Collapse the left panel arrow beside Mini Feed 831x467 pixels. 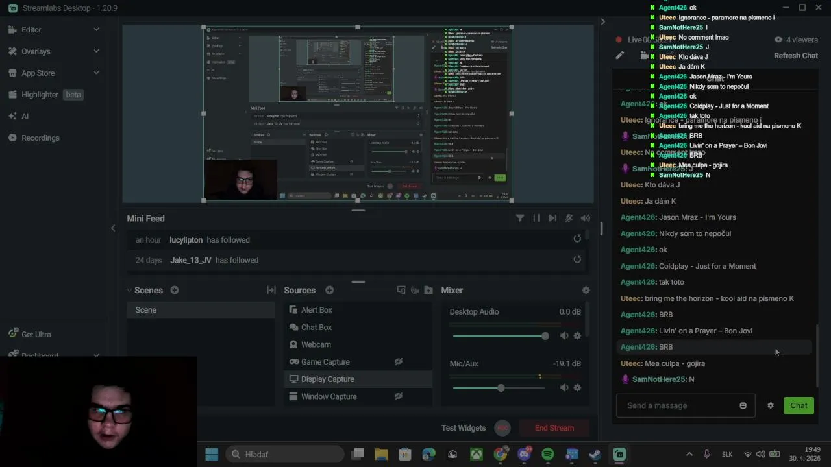tap(113, 228)
